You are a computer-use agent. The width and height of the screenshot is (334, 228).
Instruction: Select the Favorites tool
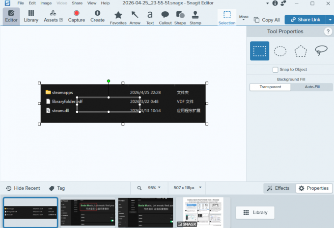click(118, 18)
